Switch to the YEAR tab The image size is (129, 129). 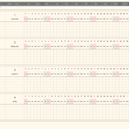[x=13, y=4]
